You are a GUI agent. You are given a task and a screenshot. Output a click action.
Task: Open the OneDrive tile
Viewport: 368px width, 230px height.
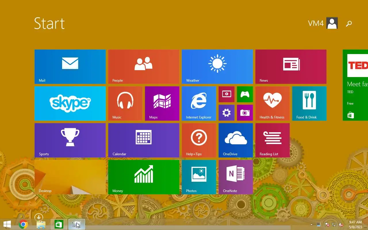(x=236, y=140)
